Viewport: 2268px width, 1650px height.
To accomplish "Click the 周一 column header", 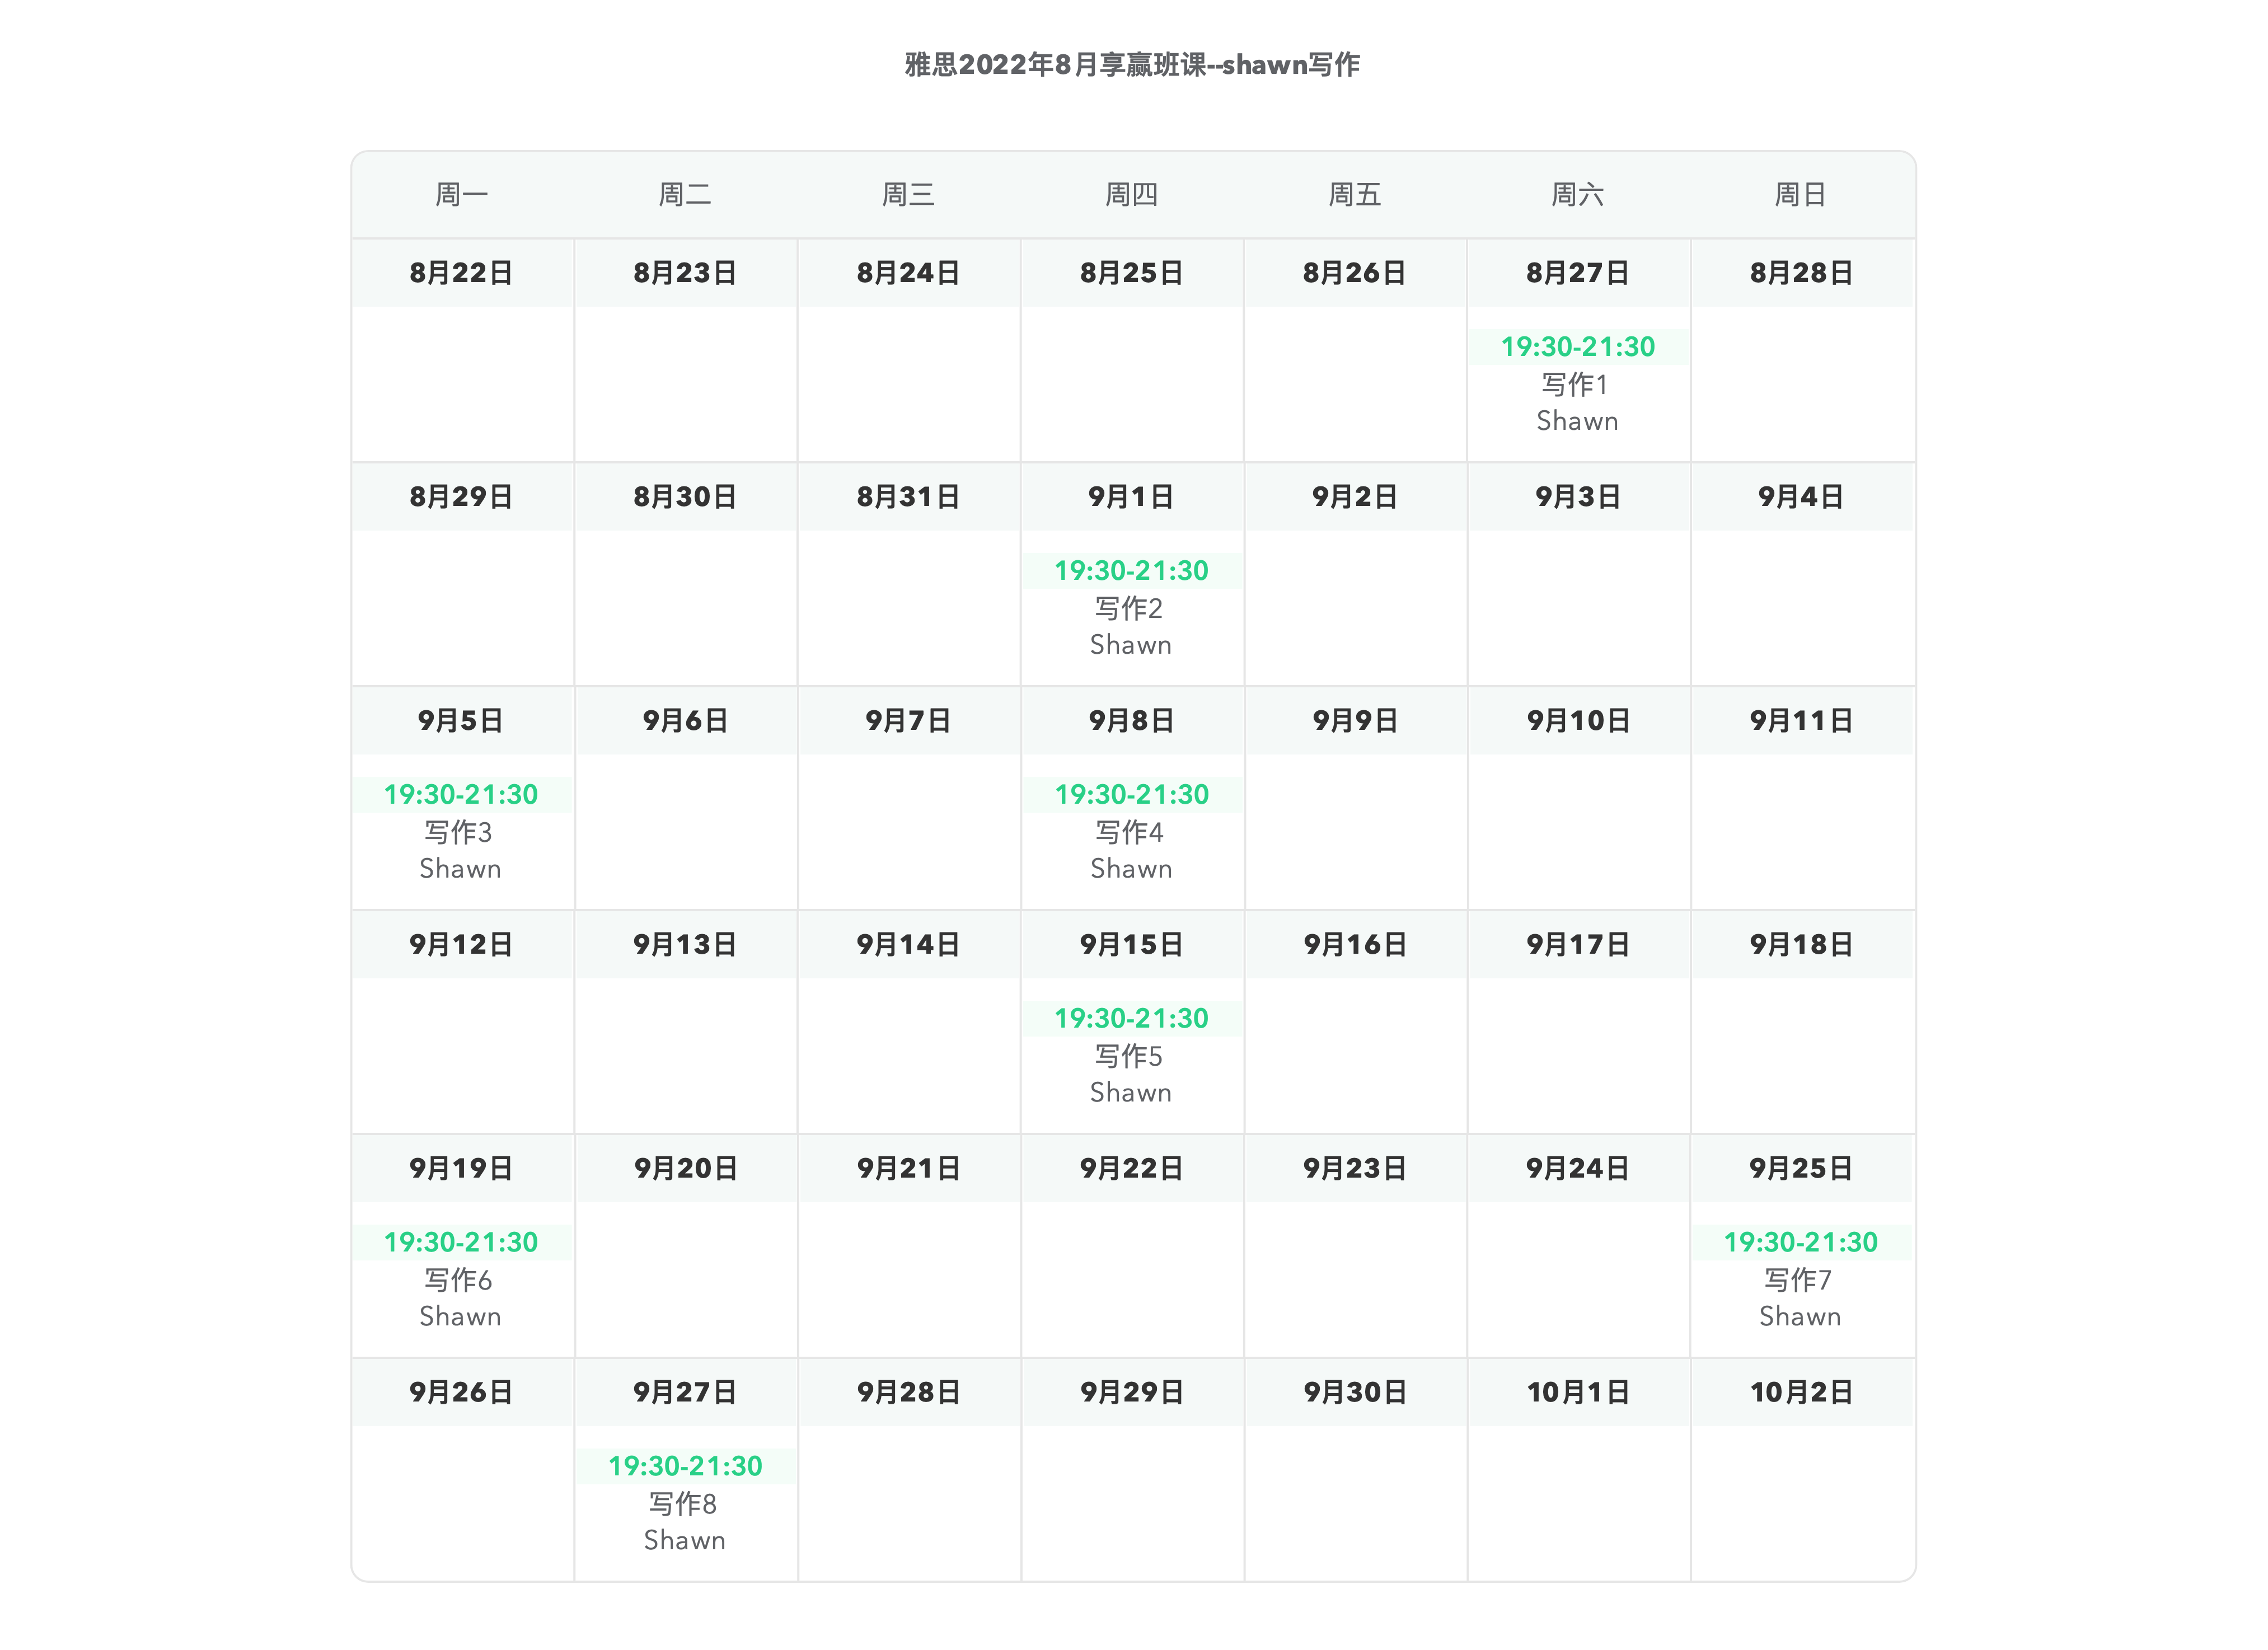I will pyautogui.click(x=461, y=194).
